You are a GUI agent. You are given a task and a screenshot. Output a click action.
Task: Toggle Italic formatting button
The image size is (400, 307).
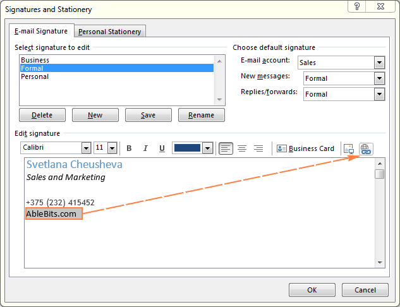145,148
